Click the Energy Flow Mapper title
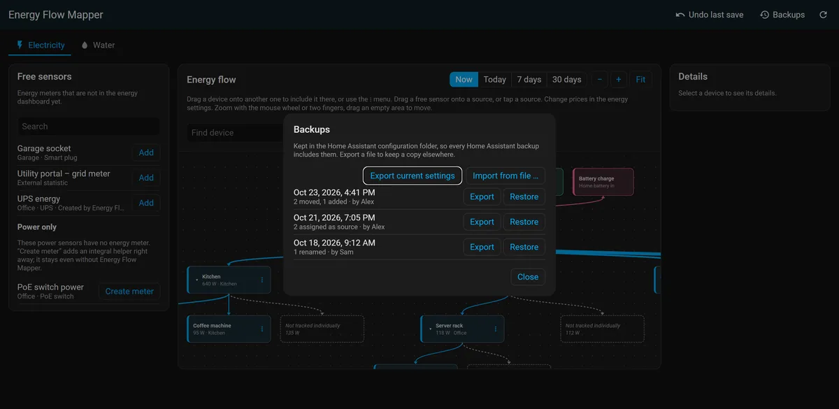Screen dimensions: 839x409 coord(56,15)
